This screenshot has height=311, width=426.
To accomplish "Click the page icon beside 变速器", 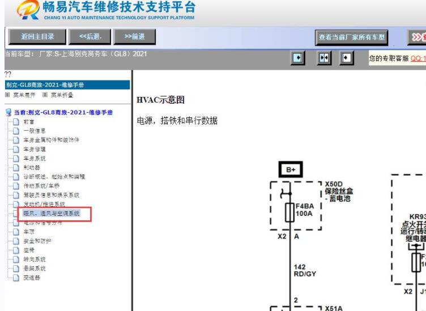I will [16, 278].
